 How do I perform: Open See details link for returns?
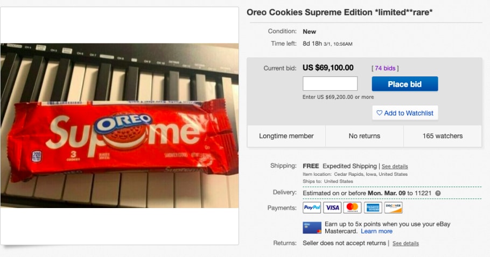(x=405, y=244)
